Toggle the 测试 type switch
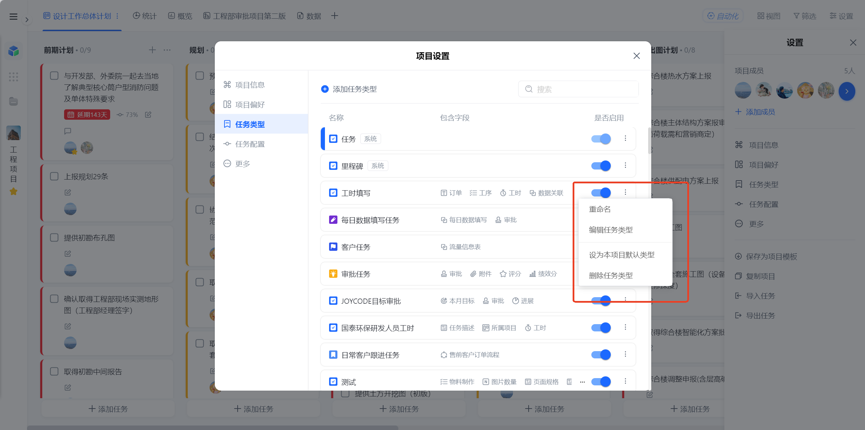 click(601, 382)
